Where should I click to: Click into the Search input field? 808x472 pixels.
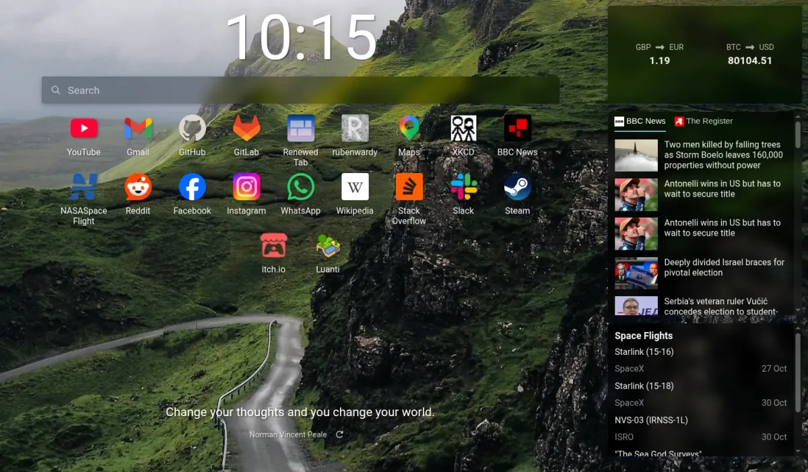(300, 90)
